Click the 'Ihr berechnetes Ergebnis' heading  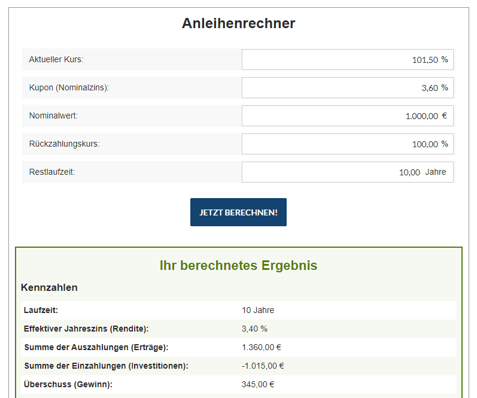click(x=238, y=266)
